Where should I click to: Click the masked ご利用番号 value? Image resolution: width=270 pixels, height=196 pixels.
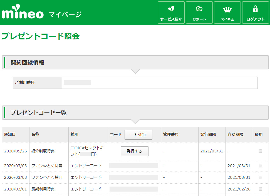[x=77, y=82]
